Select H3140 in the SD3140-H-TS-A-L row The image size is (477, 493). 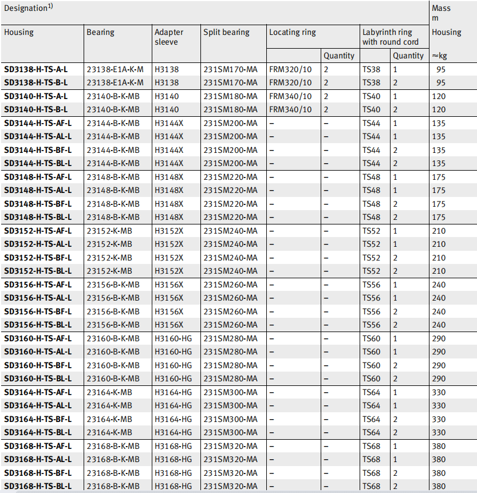pyautogui.click(x=167, y=96)
